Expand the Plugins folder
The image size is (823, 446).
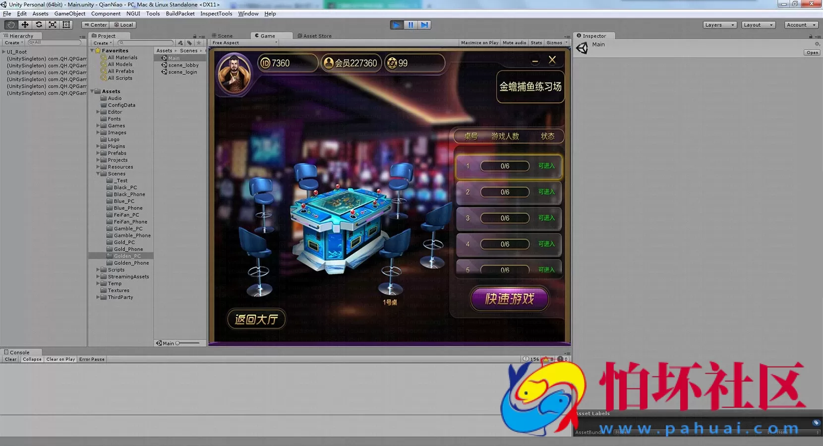tap(98, 146)
